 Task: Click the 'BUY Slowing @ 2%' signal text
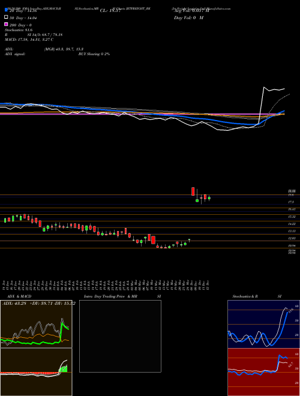pos(94,54)
